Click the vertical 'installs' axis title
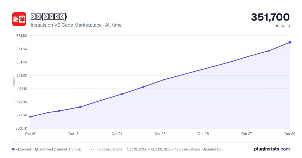302x158 pixels. point(14,82)
